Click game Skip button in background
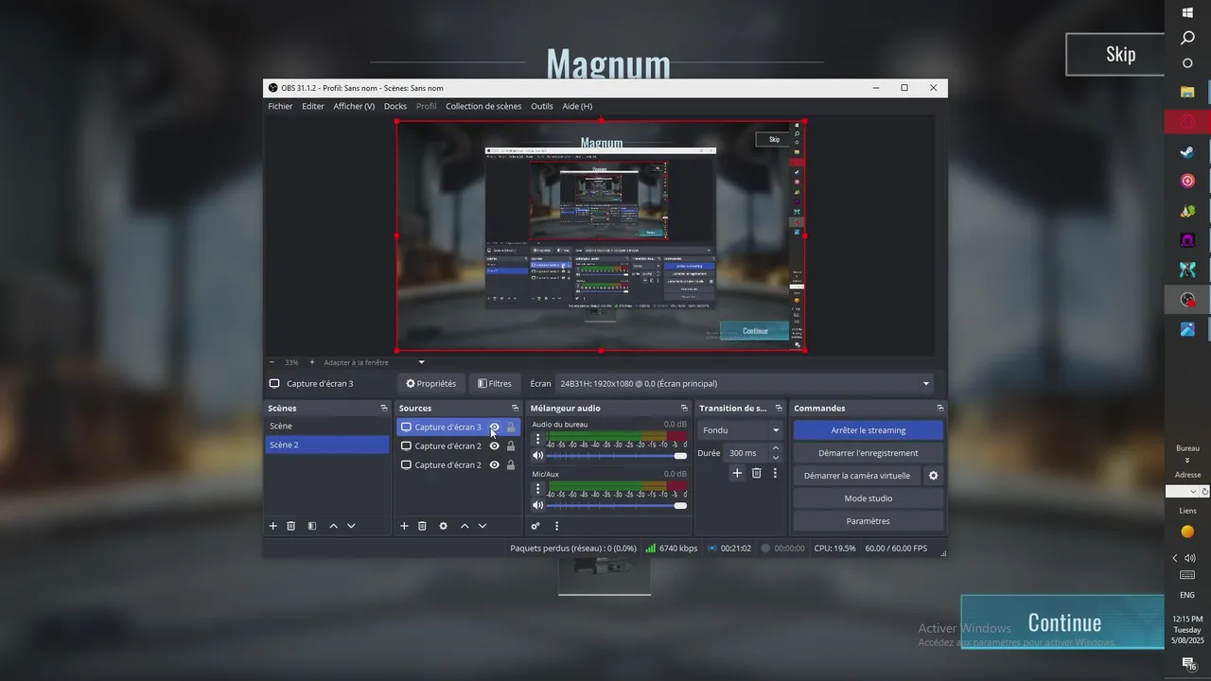1211x681 pixels. (1115, 54)
